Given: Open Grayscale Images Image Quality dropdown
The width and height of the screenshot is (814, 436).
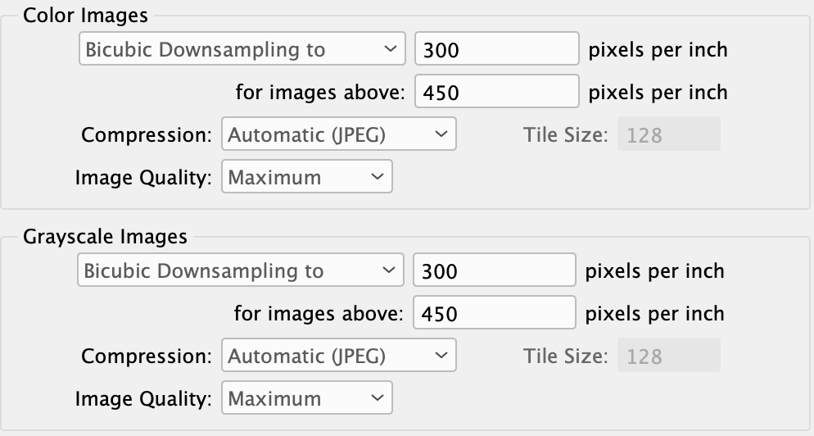Looking at the screenshot, I should tap(307, 398).
